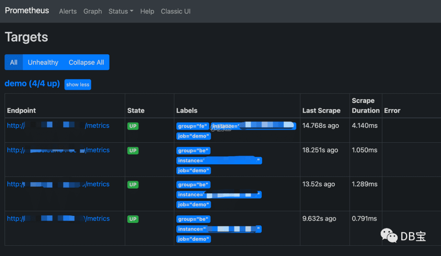Click instance label in 9.632s row
Viewport: 441px width, 256px height.
click(x=219, y=229)
